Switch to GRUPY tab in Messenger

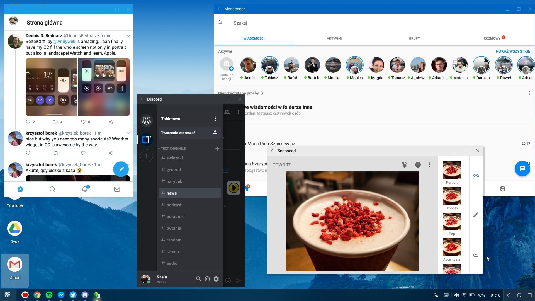click(x=414, y=38)
